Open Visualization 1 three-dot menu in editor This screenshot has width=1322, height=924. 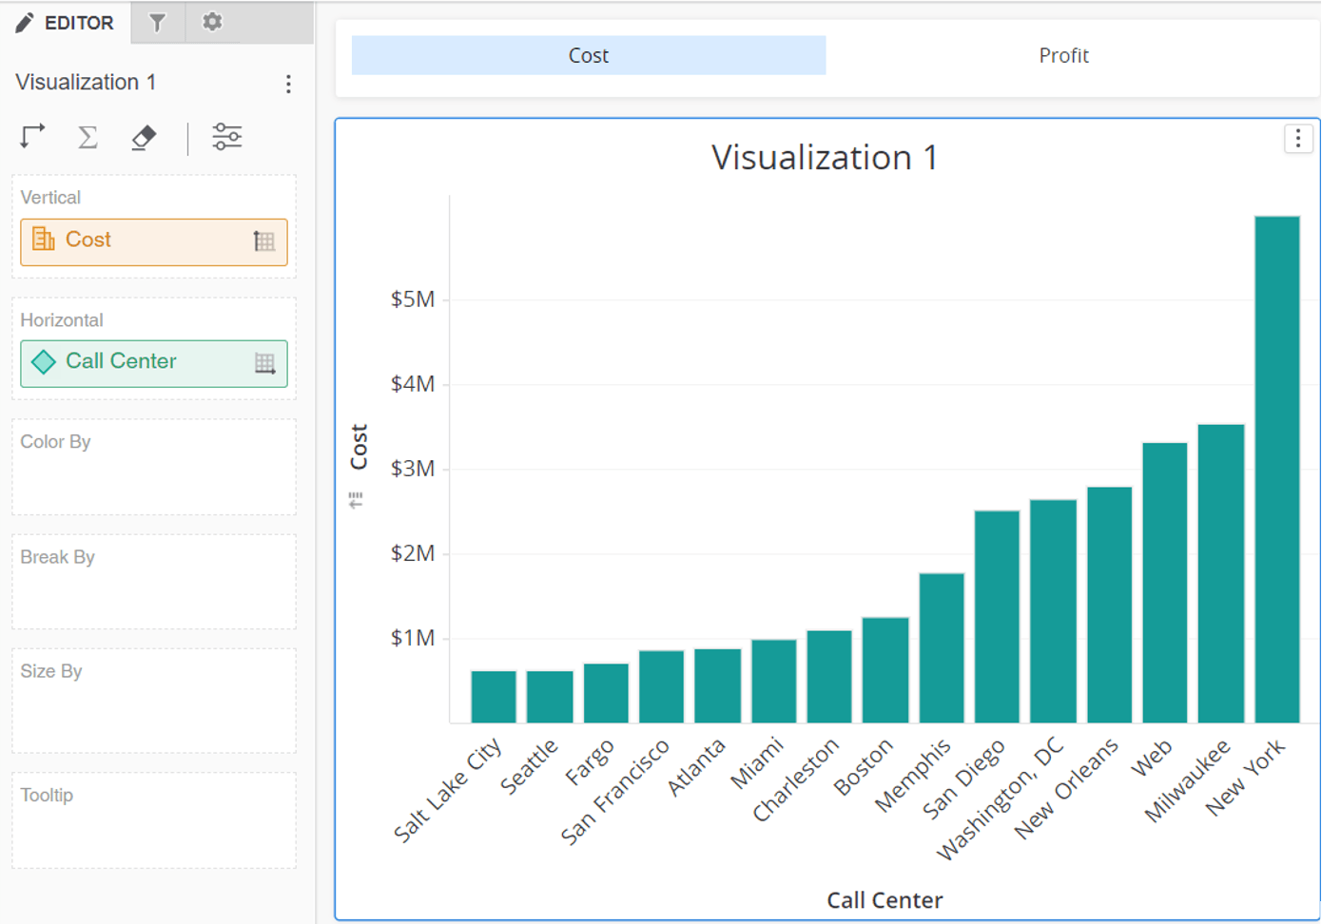288,84
